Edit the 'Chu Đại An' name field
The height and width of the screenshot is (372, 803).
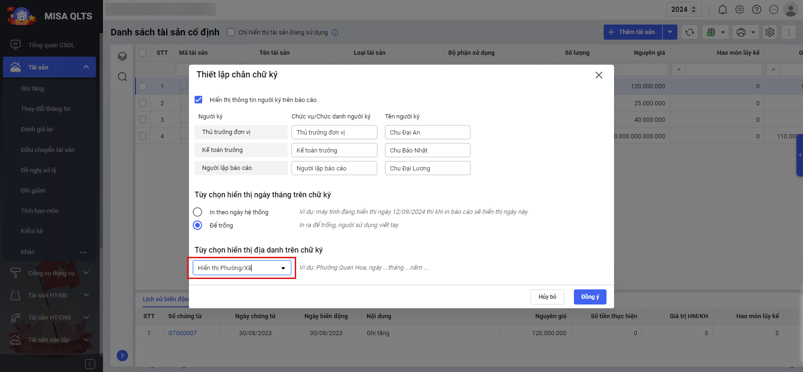(x=427, y=132)
